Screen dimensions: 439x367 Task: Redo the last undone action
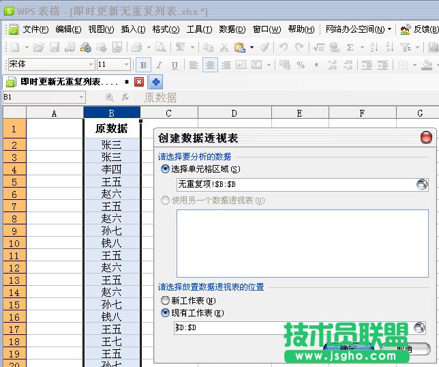click(x=299, y=47)
